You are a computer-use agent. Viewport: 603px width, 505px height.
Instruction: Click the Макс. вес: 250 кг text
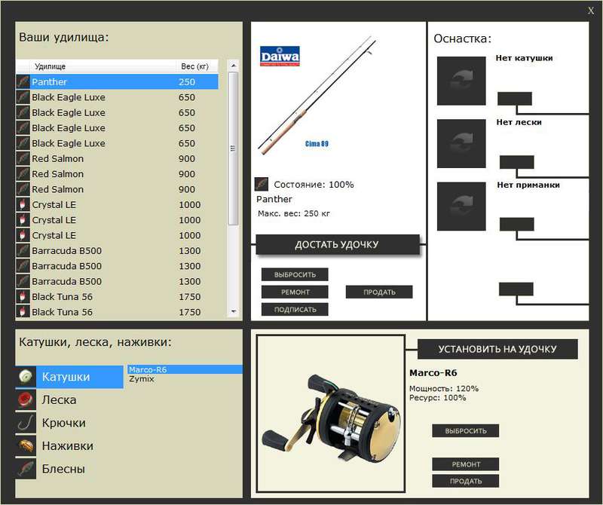pyautogui.click(x=294, y=213)
